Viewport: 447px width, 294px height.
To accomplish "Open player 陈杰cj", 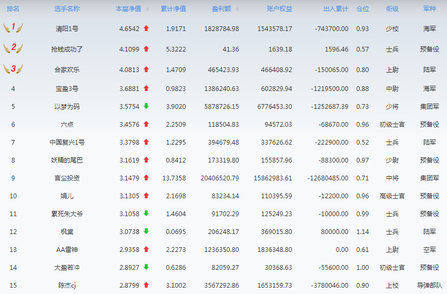I will click(x=67, y=286).
